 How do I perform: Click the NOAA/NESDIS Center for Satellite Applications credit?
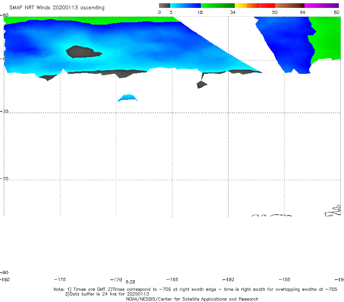[x=192, y=299]
